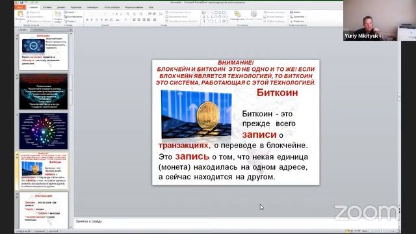Align text right
The image size is (416, 234).
(x=144, y=20)
